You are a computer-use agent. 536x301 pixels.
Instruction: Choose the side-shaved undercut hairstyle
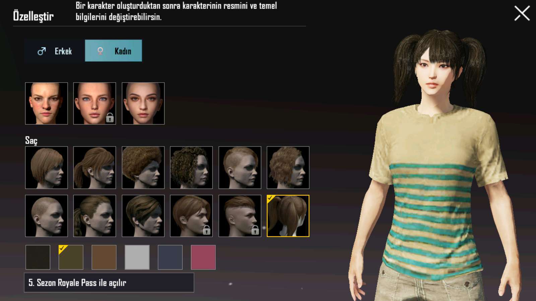[240, 168]
